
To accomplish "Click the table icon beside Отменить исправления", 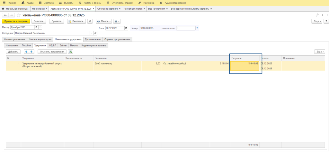I will tap(70, 52).
